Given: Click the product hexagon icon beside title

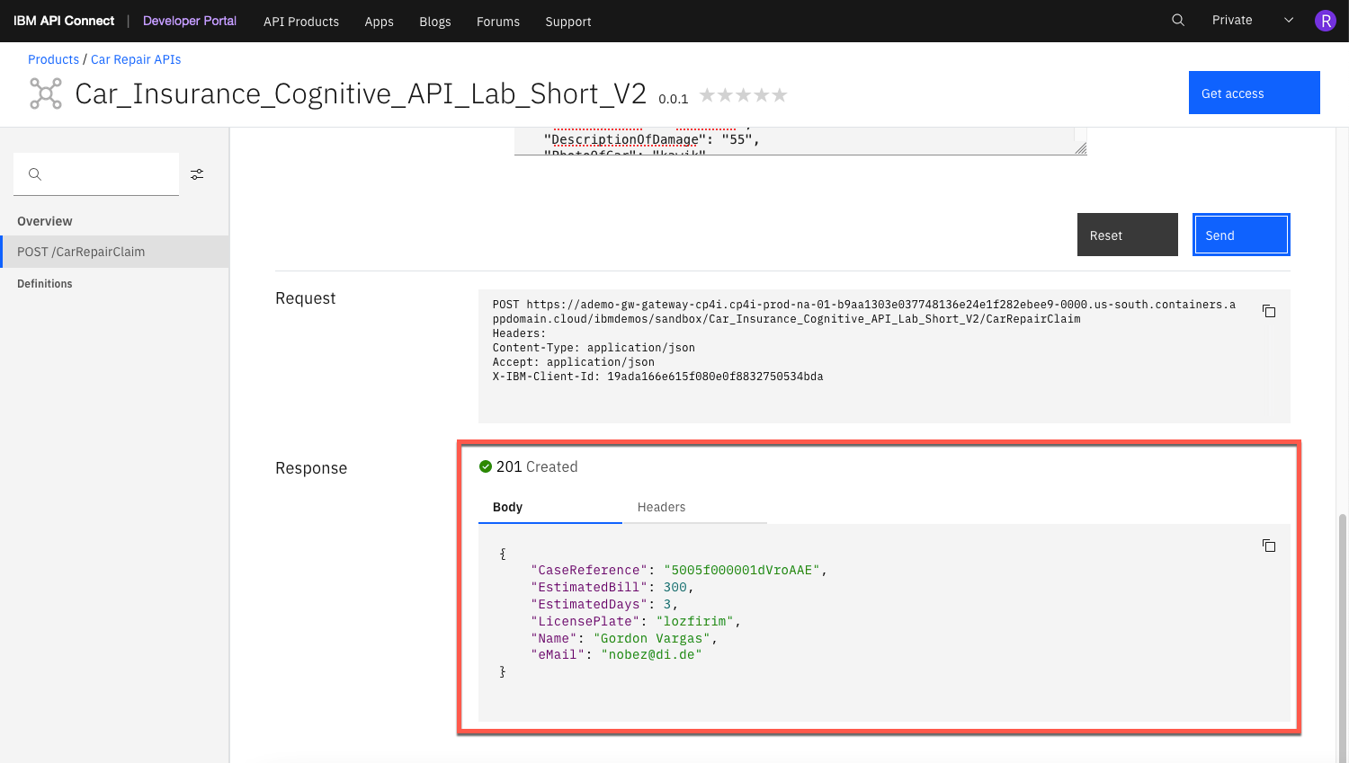Looking at the screenshot, I should click(x=46, y=93).
